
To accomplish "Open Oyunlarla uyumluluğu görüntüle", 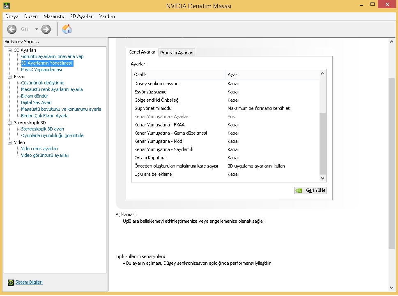I will pyautogui.click(x=52, y=136).
